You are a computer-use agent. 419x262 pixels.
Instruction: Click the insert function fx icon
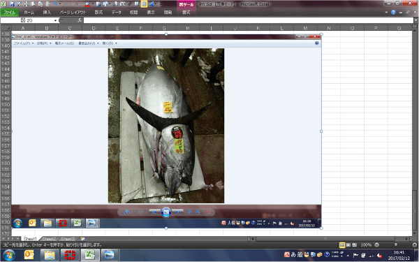point(80,20)
